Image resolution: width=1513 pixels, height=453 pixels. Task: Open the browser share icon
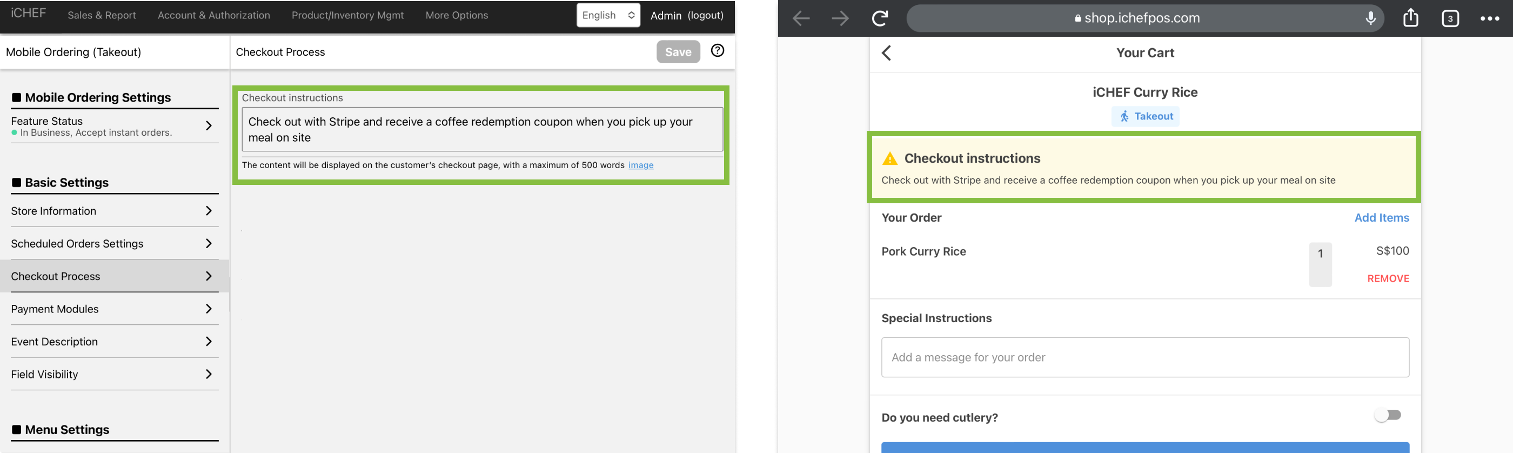point(1410,18)
